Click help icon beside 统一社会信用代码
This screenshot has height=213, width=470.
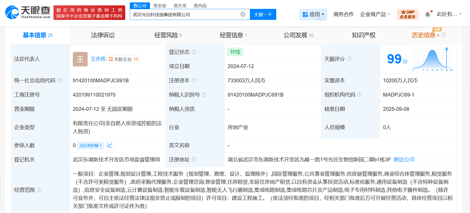point(60,80)
